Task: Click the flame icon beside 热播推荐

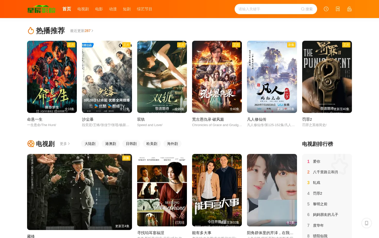Action: 31,31
